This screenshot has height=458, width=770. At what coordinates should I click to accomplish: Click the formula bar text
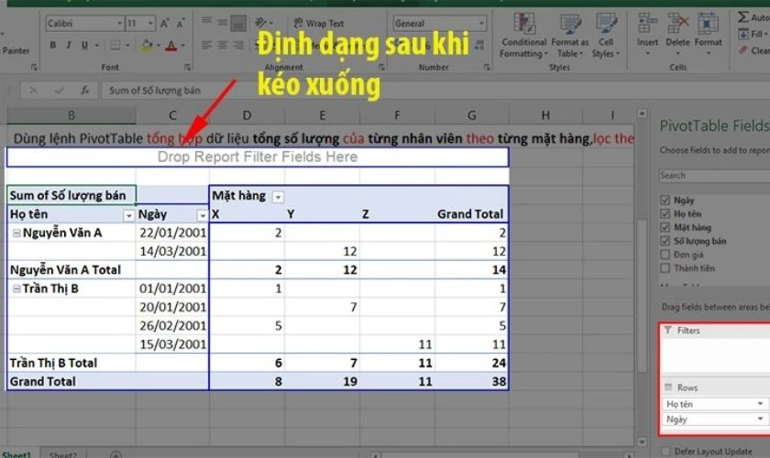pyautogui.click(x=155, y=91)
